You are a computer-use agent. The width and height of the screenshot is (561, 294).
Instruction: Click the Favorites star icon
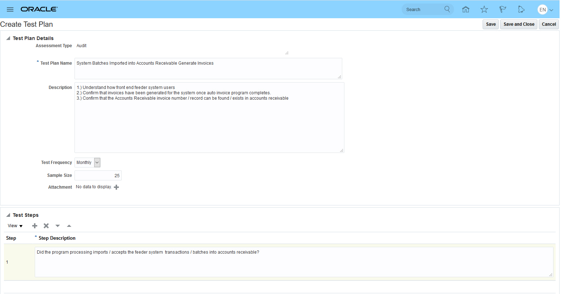pyautogui.click(x=484, y=9)
